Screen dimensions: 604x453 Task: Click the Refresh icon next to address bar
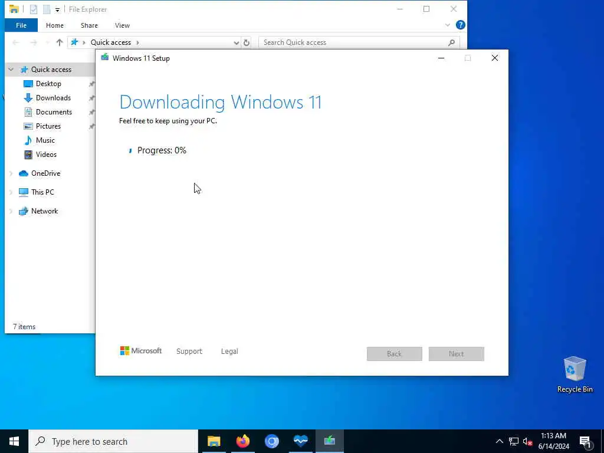(x=247, y=42)
